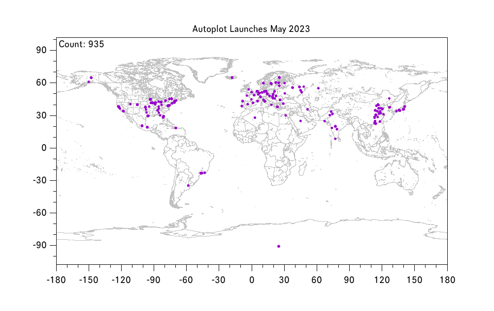494x311 pixels.
Task: Click the y-axis label 0
Action: coord(44,148)
